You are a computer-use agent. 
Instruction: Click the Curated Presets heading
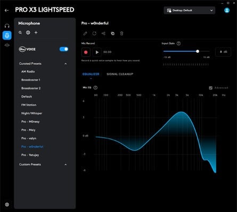[30, 63]
